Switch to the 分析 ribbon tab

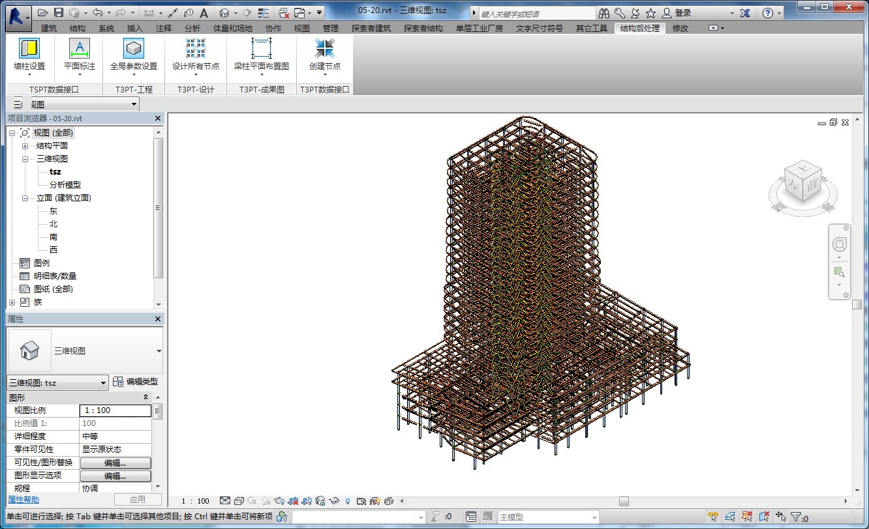click(192, 28)
